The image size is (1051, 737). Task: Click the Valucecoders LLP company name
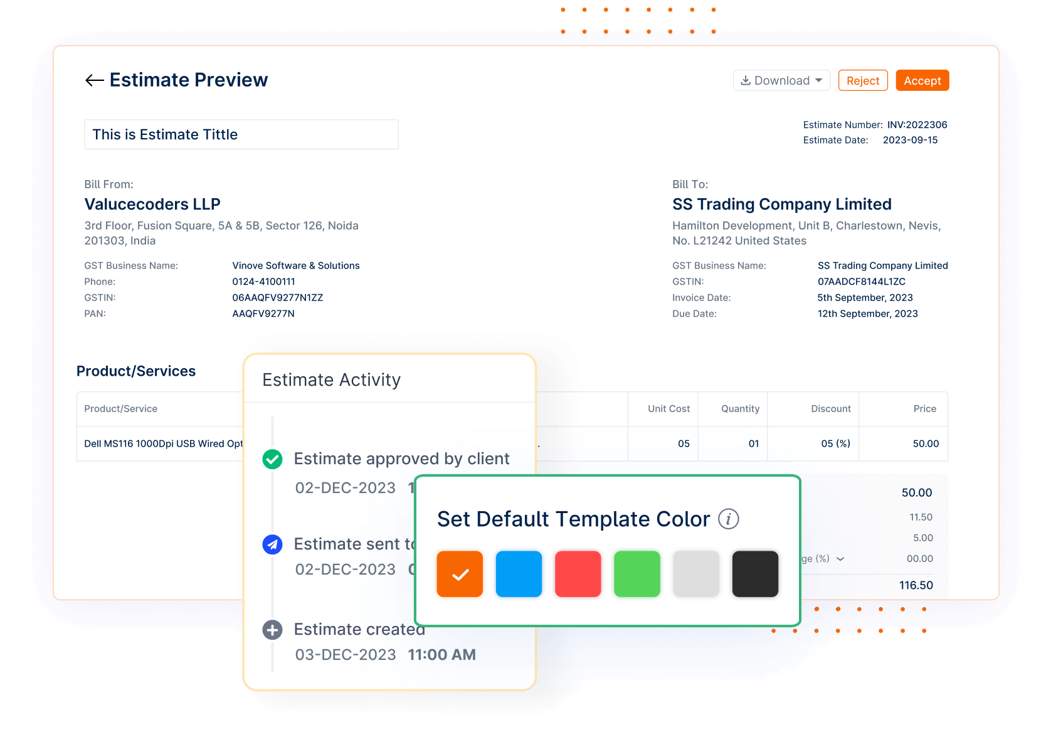coord(152,204)
